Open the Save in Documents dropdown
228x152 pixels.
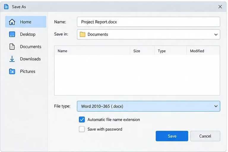coord(148,34)
